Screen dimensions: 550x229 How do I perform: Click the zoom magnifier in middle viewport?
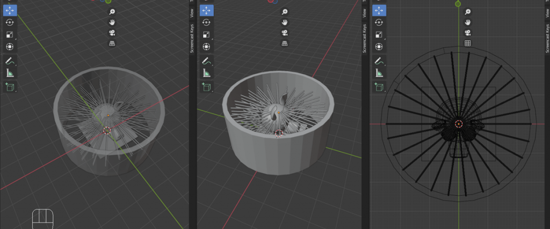click(285, 12)
